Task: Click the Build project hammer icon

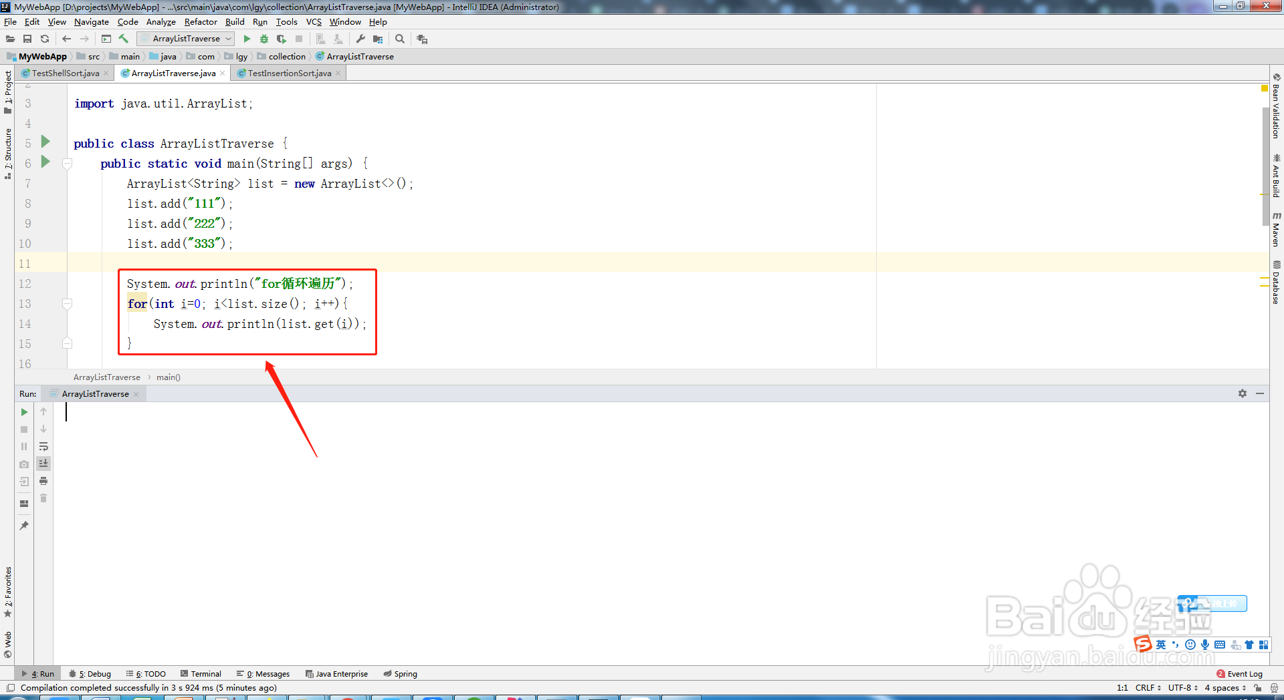Action: pyautogui.click(x=124, y=39)
